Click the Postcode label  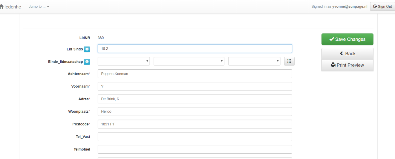pos(81,124)
